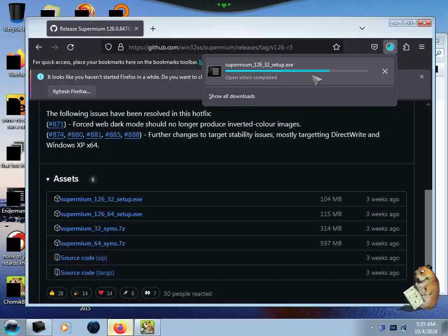The height and width of the screenshot is (336, 448).
Task: Click Show all downloads
Action: coord(232,96)
